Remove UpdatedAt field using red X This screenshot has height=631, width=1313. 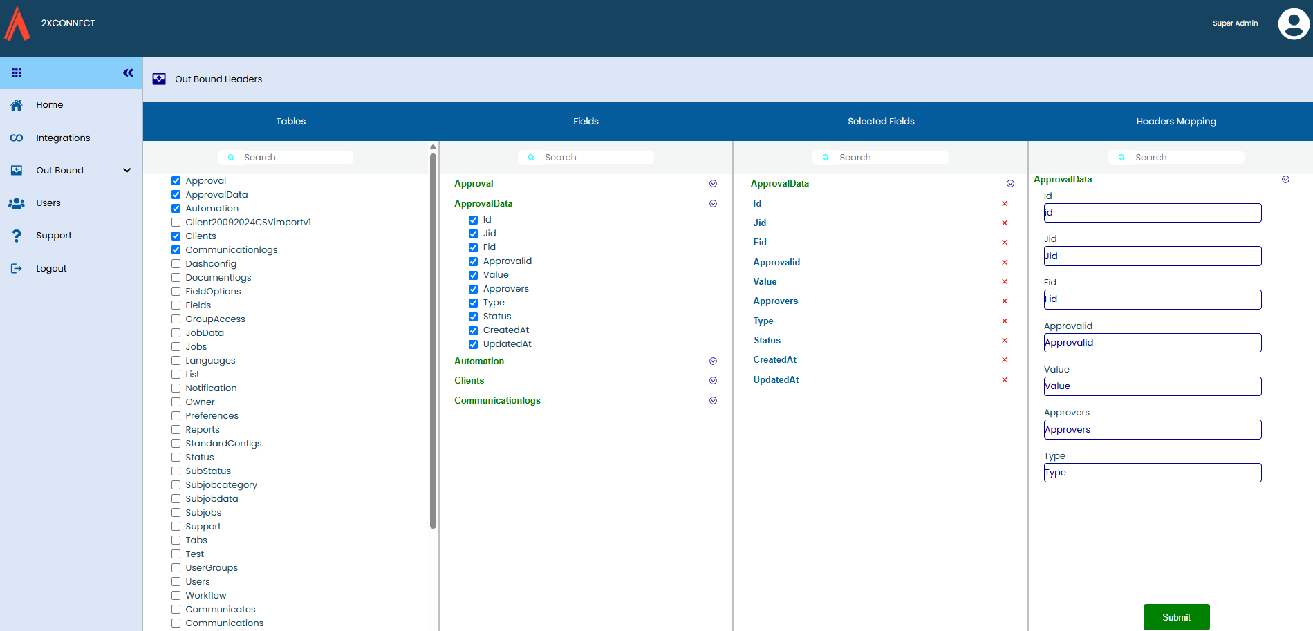tap(1005, 380)
